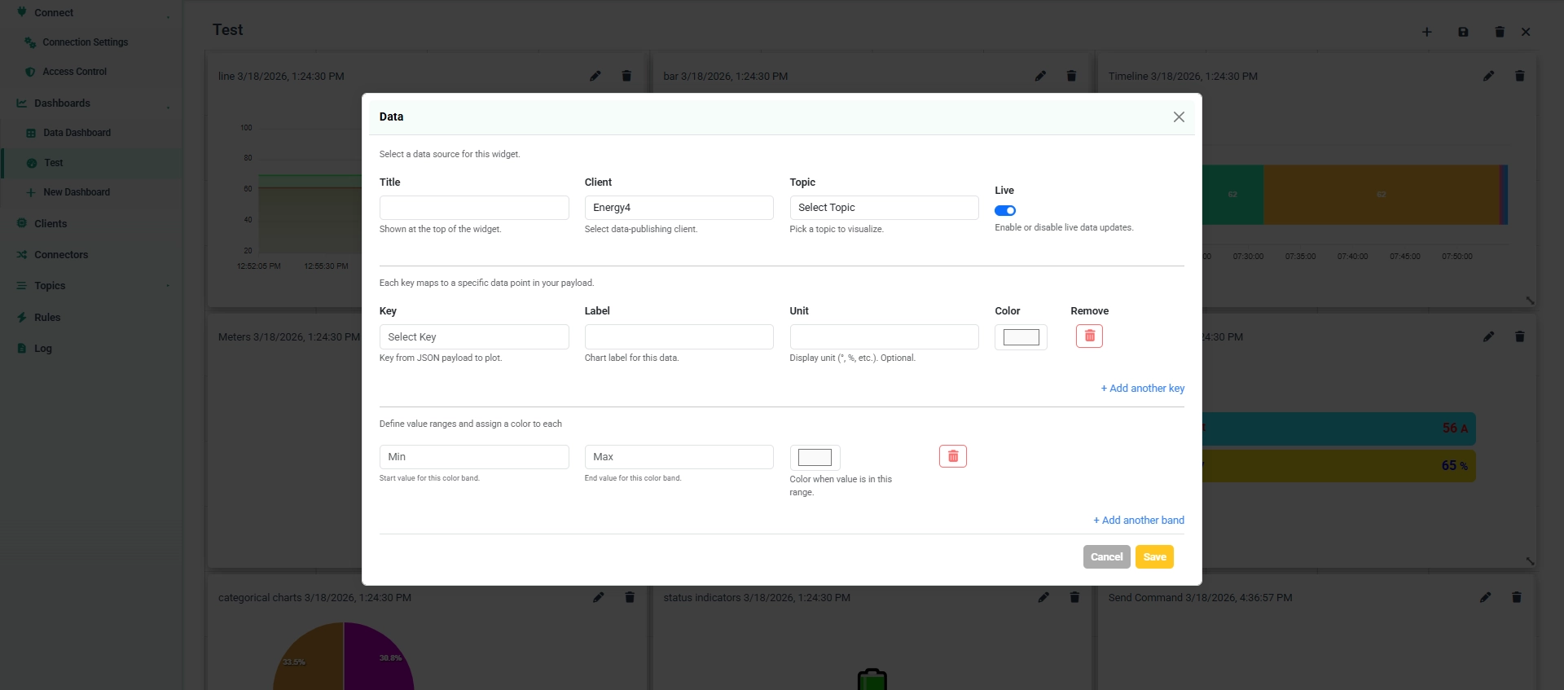Click red trash icon in key row
1564x690 pixels.
(x=1089, y=336)
